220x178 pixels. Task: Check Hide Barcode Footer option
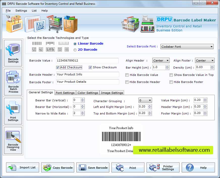[171, 82]
